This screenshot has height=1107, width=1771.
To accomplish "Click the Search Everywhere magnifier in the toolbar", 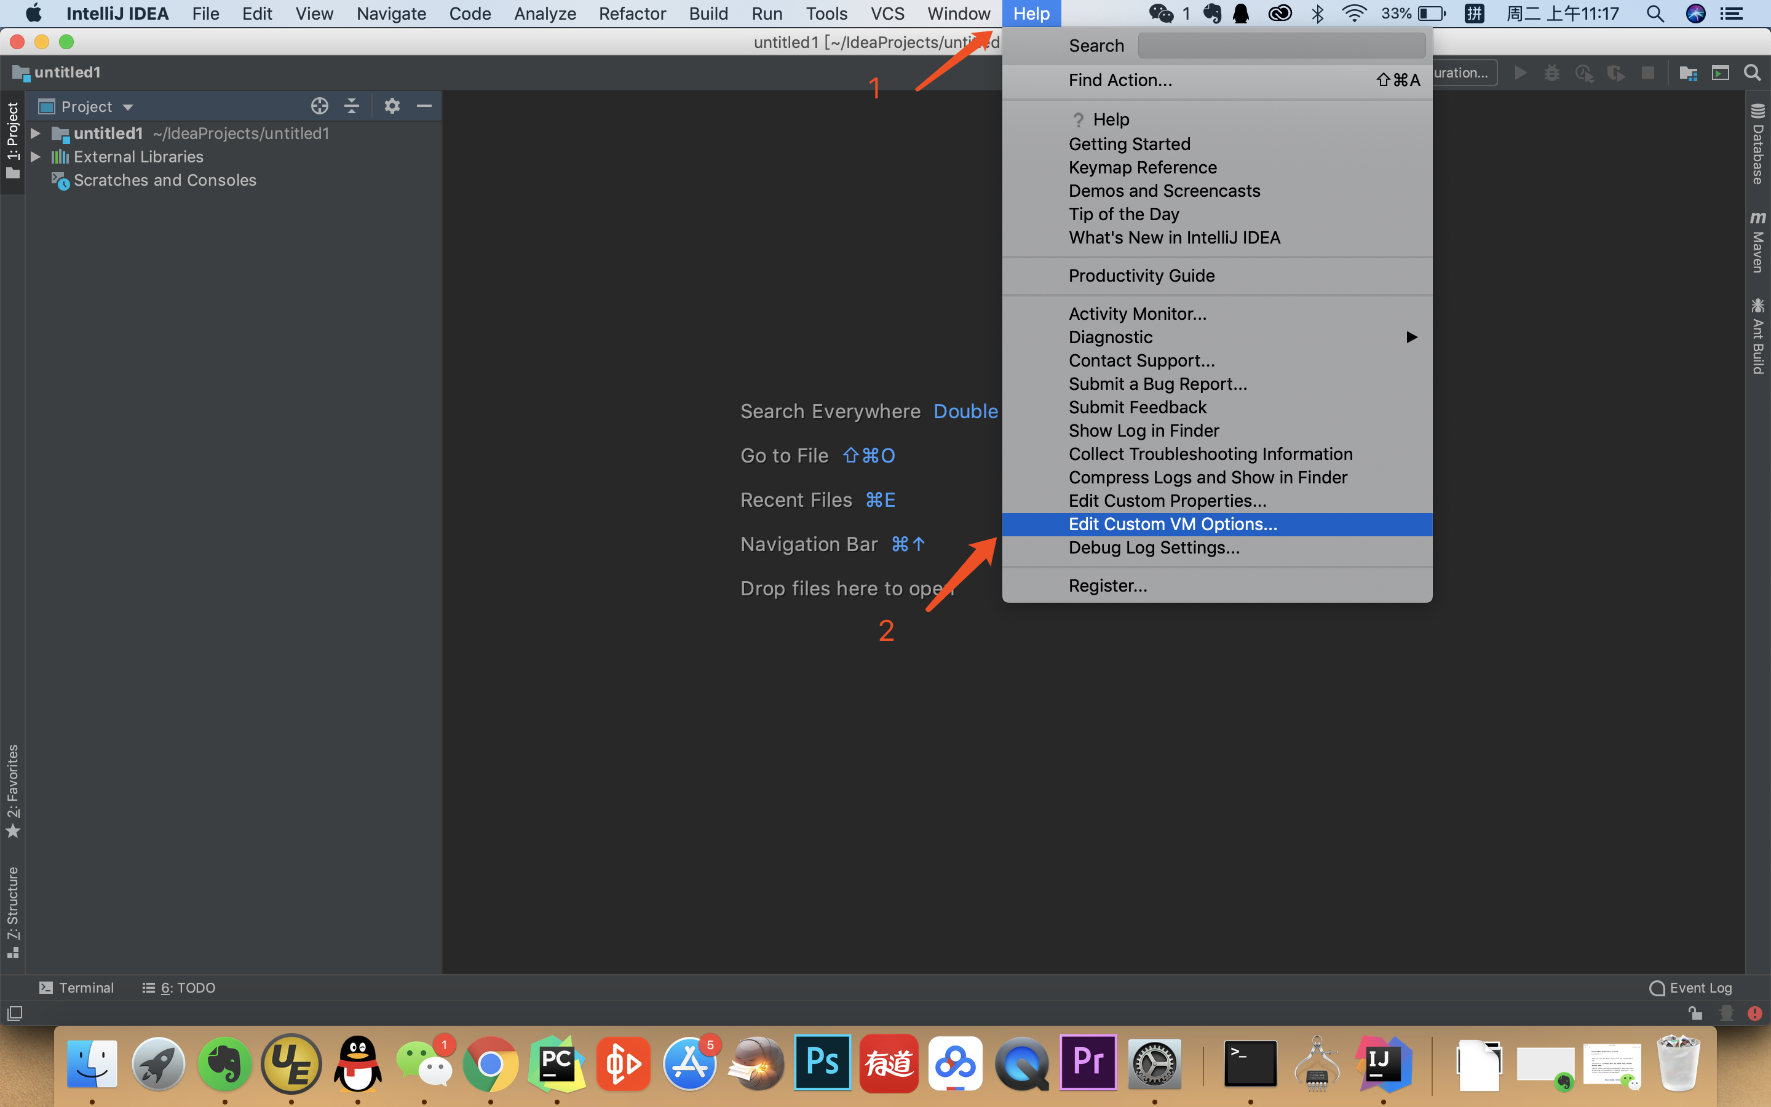I will coord(1753,73).
